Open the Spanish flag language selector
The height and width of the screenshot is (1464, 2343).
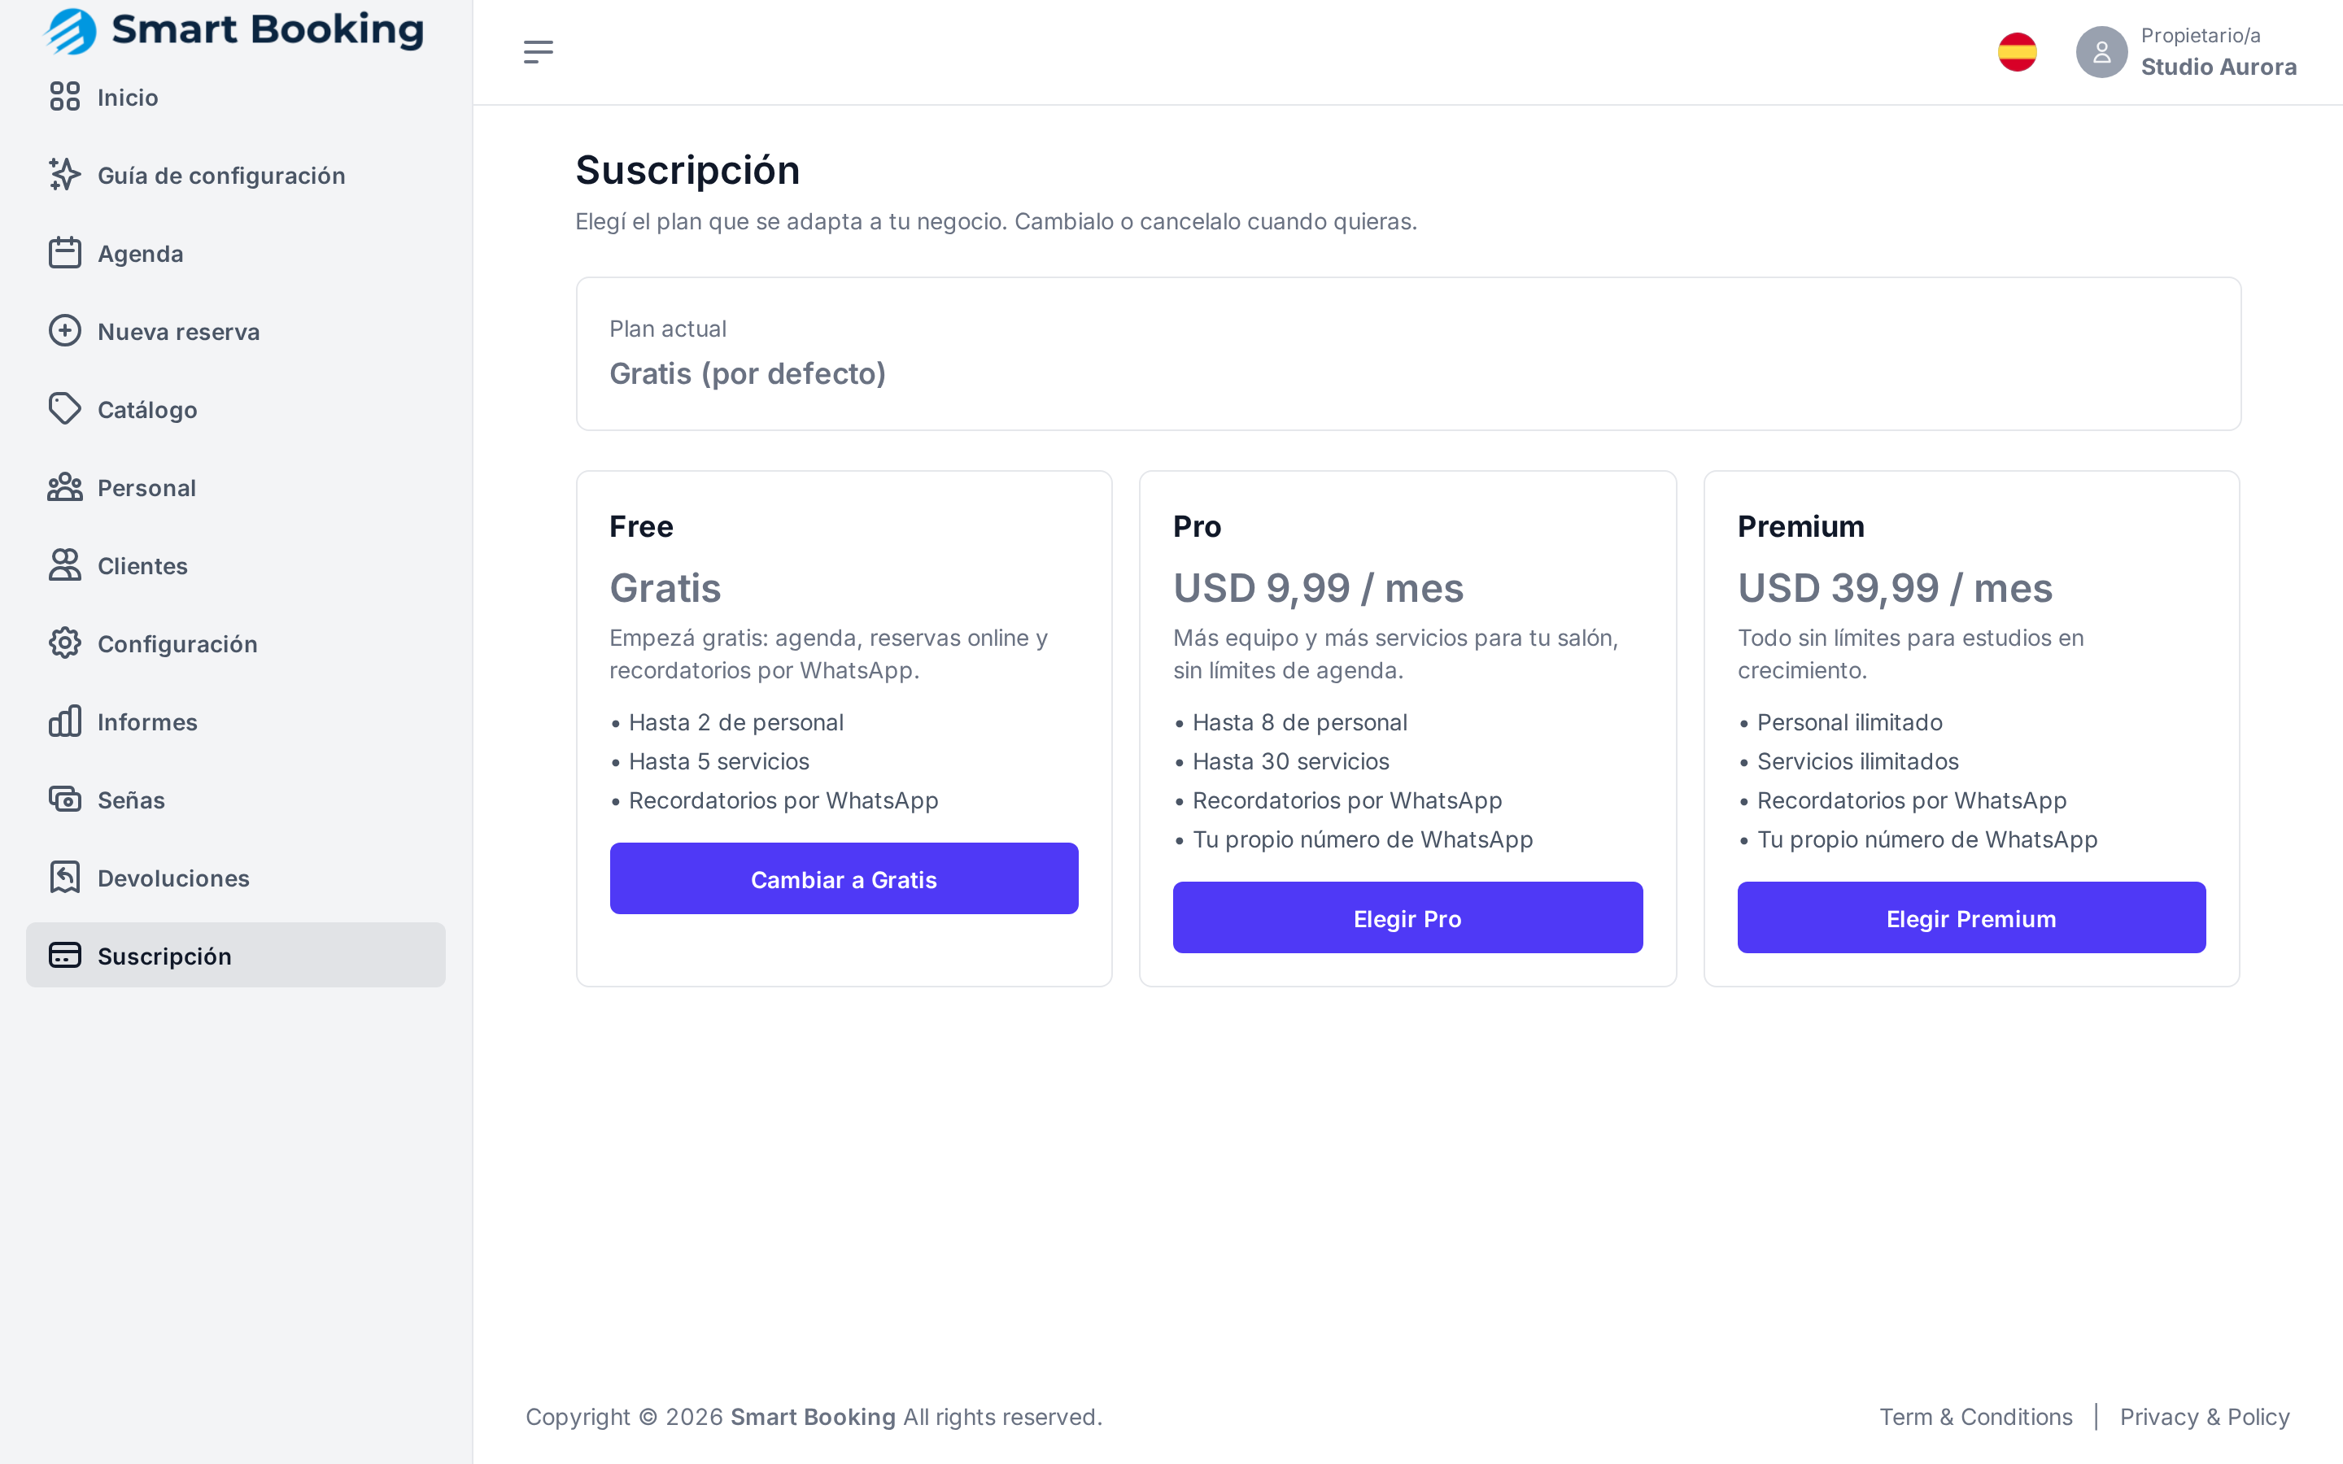click(2017, 52)
